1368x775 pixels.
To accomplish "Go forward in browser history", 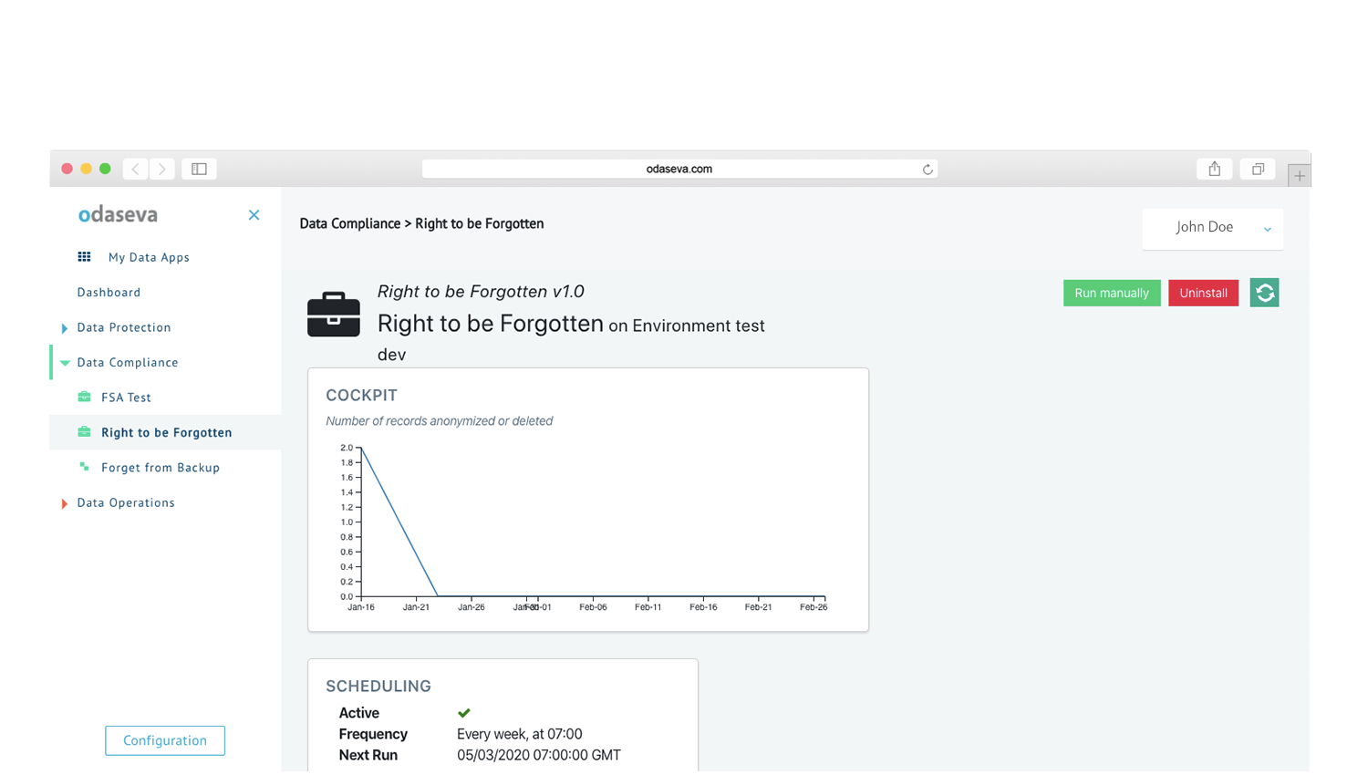I will click(x=162, y=169).
